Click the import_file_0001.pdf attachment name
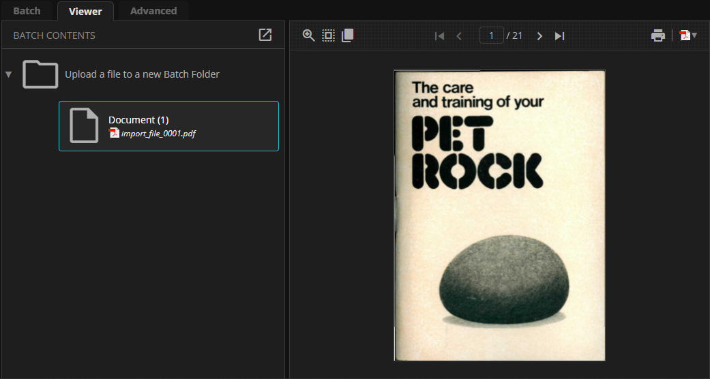The image size is (710, 379). click(158, 134)
